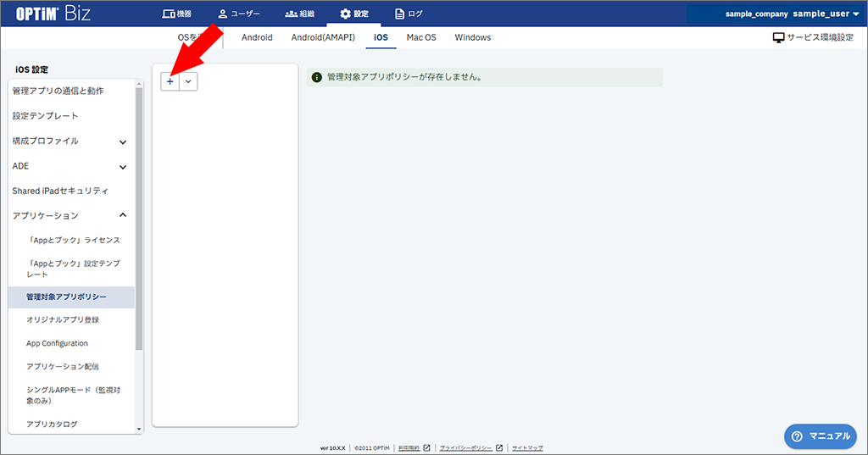Switch to the Mac OS tab
868x455 pixels.
click(x=421, y=37)
